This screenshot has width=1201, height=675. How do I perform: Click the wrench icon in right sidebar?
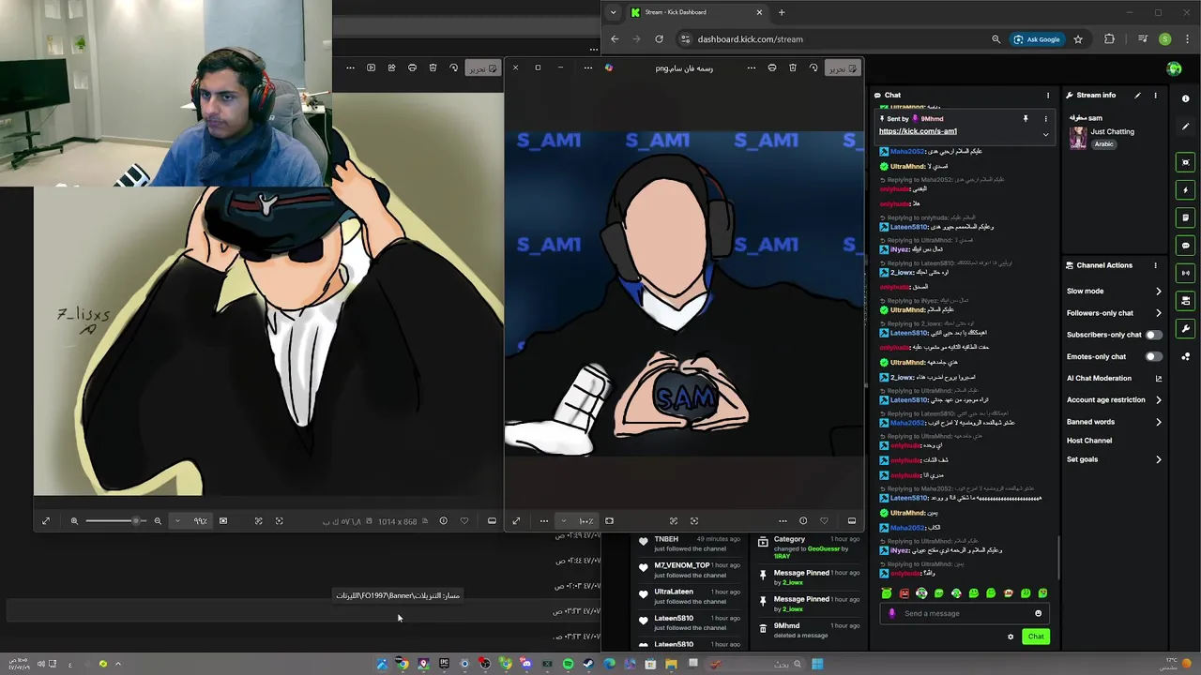pos(1186,329)
